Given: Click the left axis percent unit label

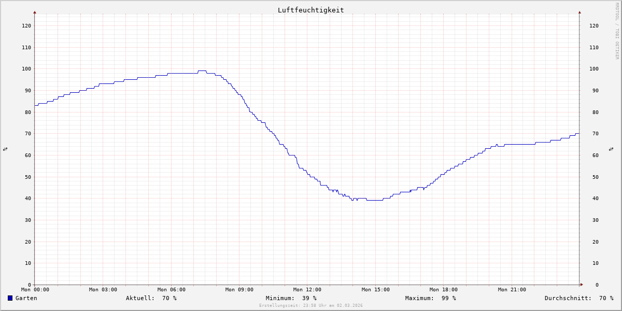Looking at the screenshot, I should (5, 149).
